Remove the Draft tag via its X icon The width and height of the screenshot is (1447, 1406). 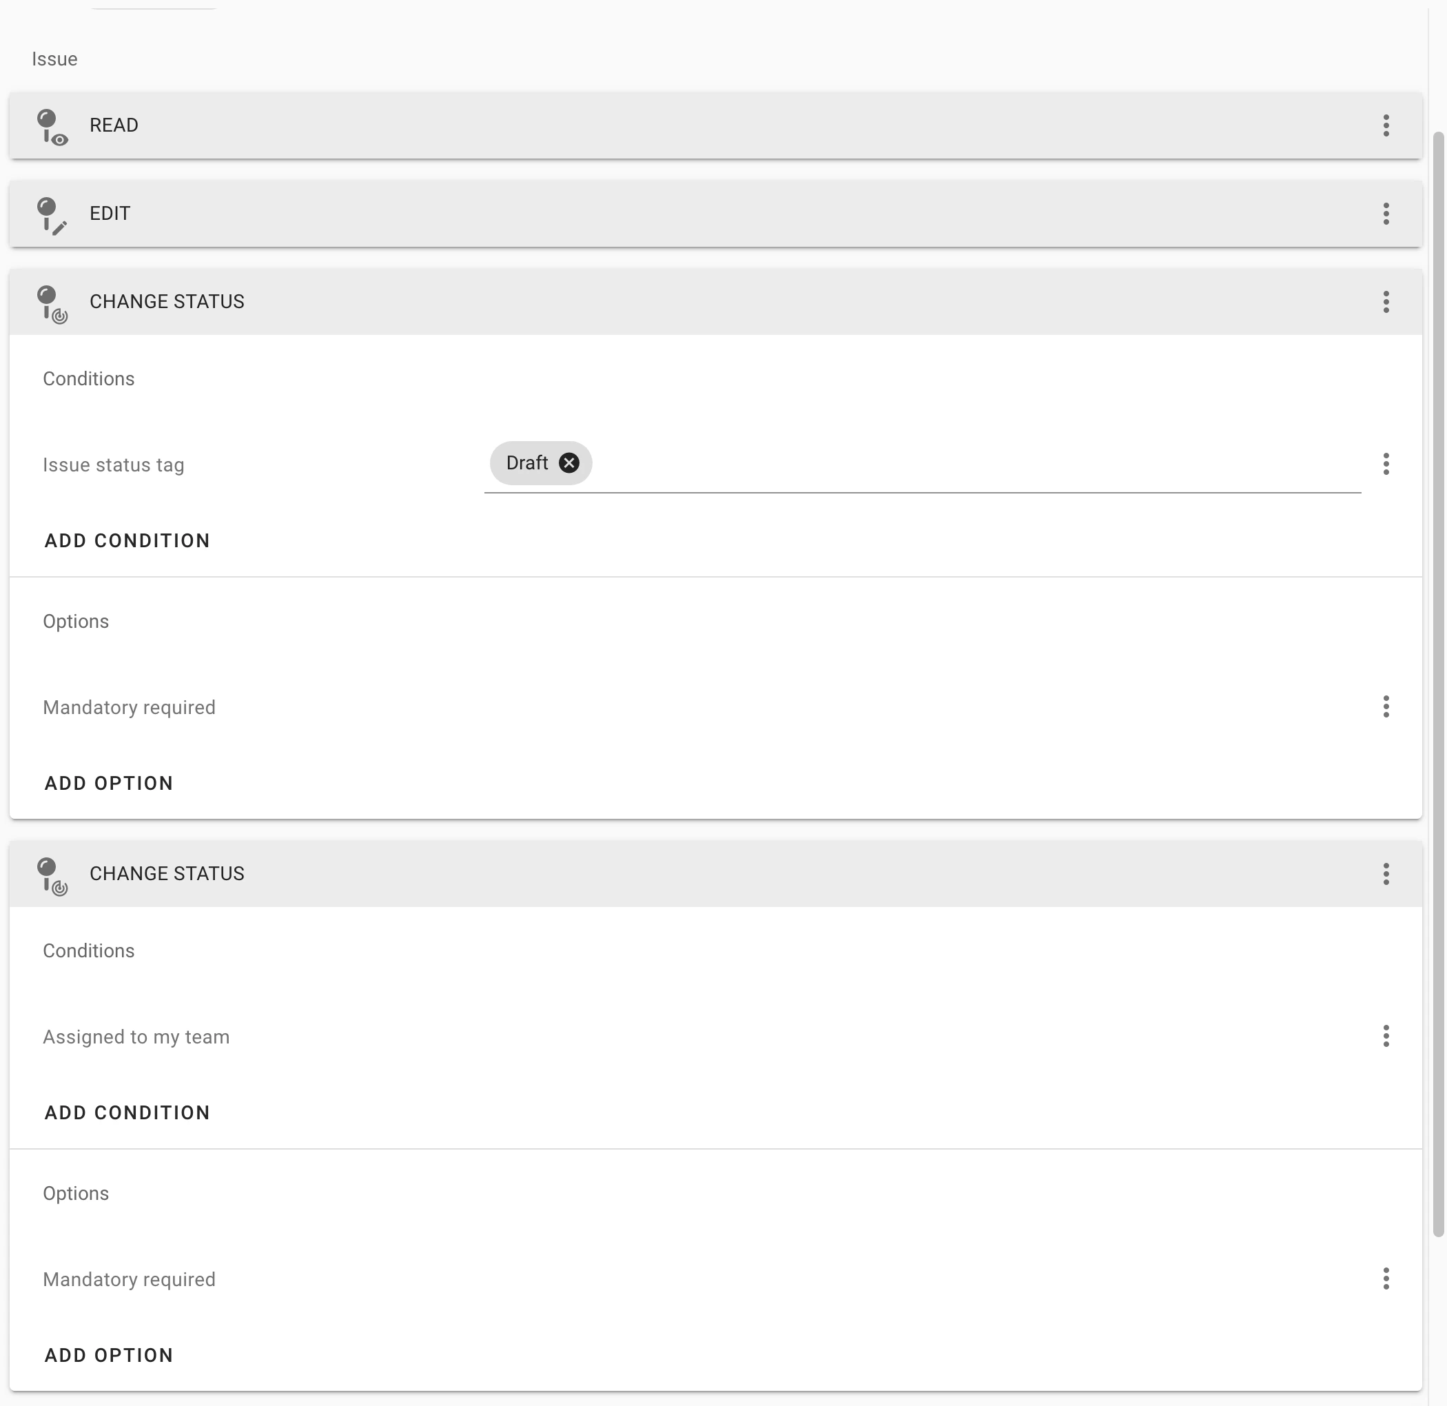pyautogui.click(x=568, y=463)
